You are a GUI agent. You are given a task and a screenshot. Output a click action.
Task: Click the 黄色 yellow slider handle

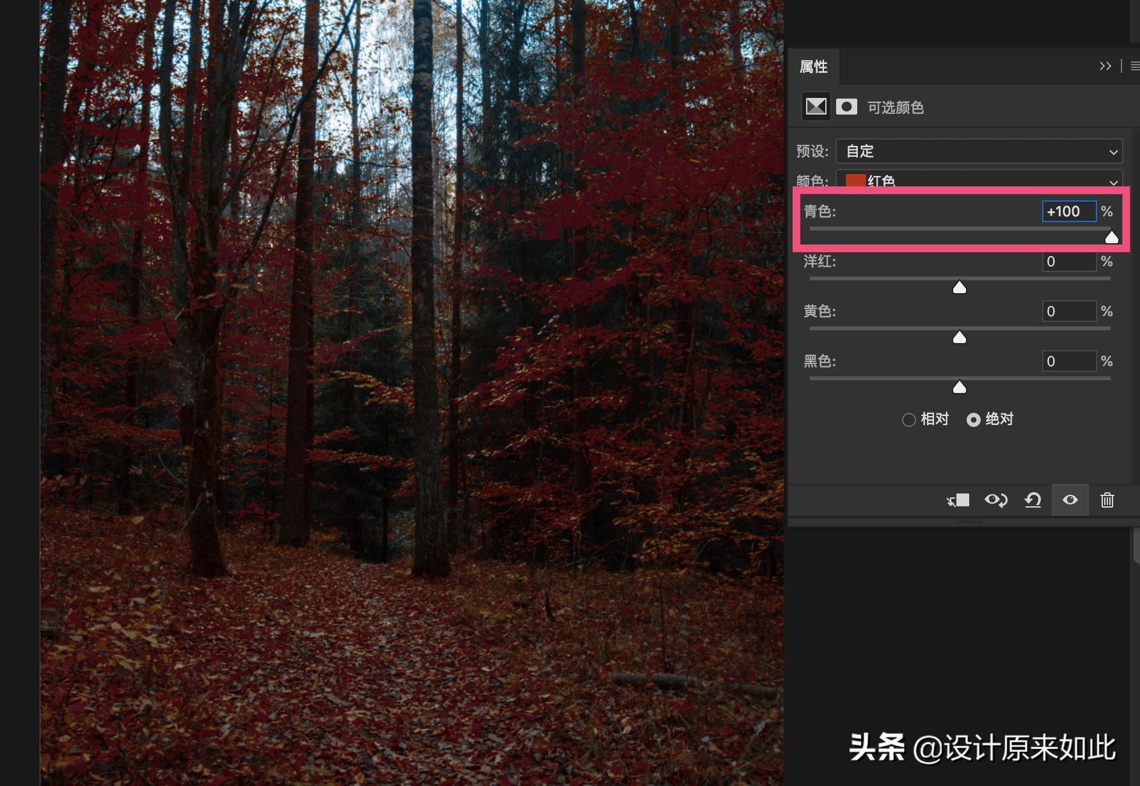click(959, 337)
